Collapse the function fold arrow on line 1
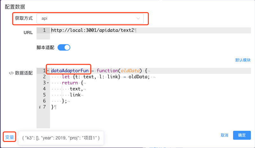Image resolution: width=255 pixels, height=148 pixels. click(x=48, y=71)
